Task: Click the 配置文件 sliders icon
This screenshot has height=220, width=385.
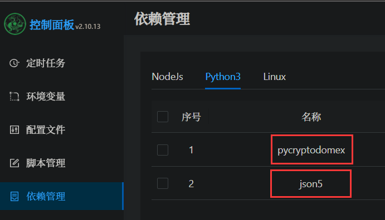Action: coord(14,129)
